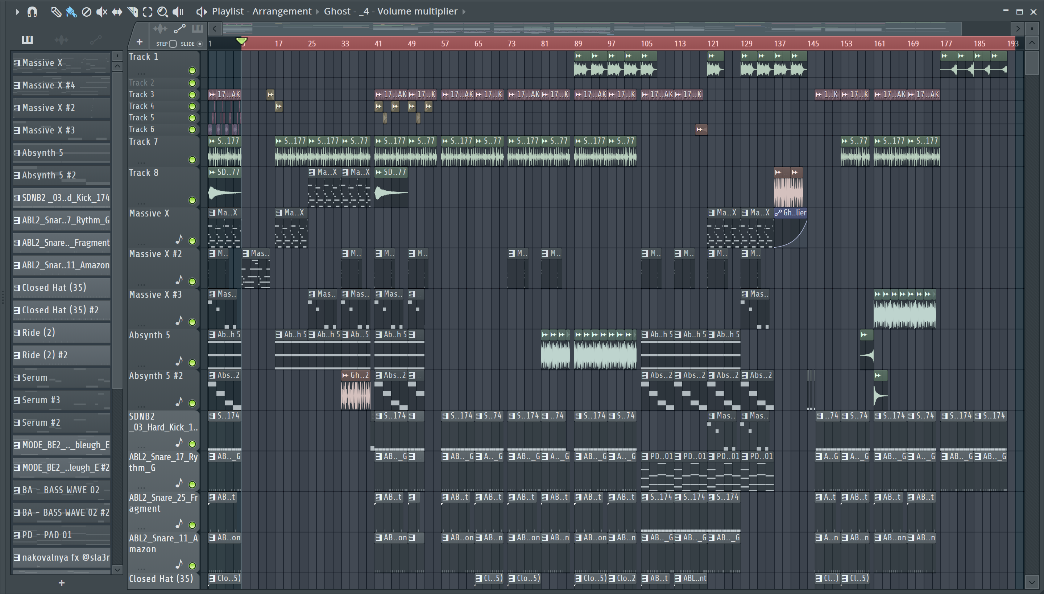The width and height of the screenshot is (1044, 594).
Task: Click the note icon on Massive X #3 track
Action: [x=179, y=321]
